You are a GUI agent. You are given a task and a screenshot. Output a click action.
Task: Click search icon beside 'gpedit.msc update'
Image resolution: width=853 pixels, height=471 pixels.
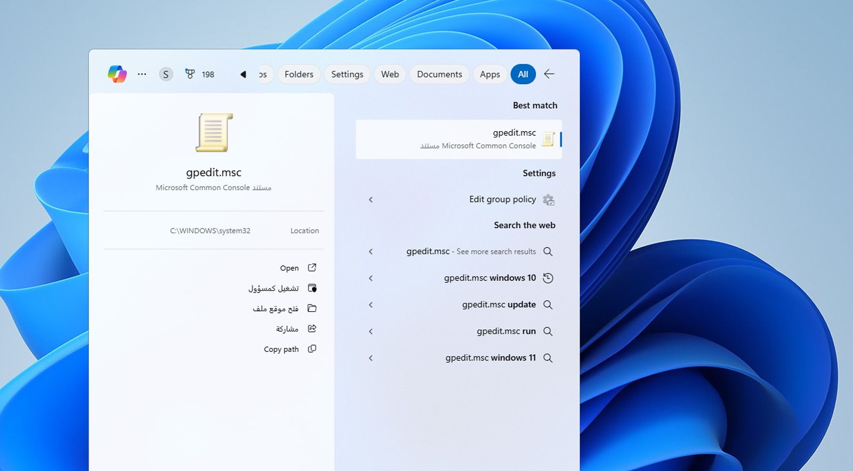548,305
